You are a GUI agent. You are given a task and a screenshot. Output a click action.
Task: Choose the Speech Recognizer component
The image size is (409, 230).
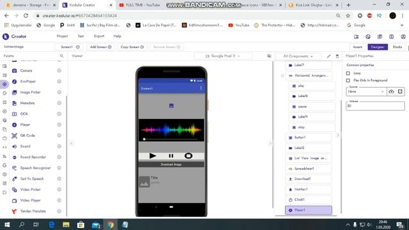[35, 168]
